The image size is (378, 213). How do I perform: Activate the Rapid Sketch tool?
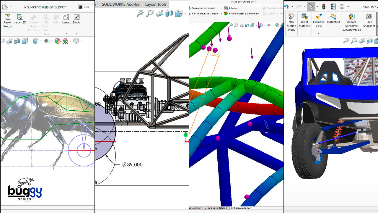click(x=7, y=21)
